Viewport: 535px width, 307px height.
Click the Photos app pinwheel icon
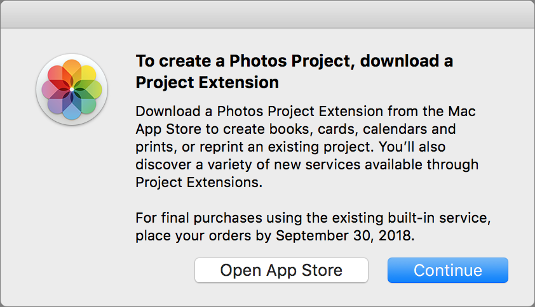click(x=72, y=89)
